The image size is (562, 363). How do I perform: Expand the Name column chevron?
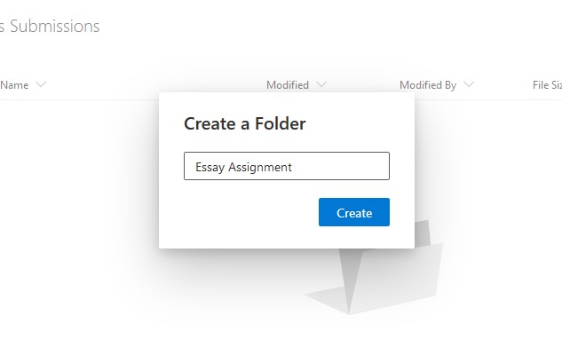click(41, 84)
